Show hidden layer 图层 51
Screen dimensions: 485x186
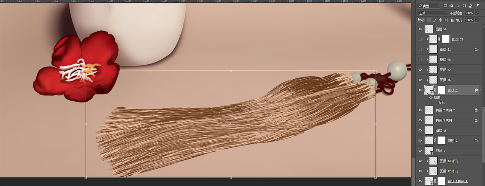420,50
